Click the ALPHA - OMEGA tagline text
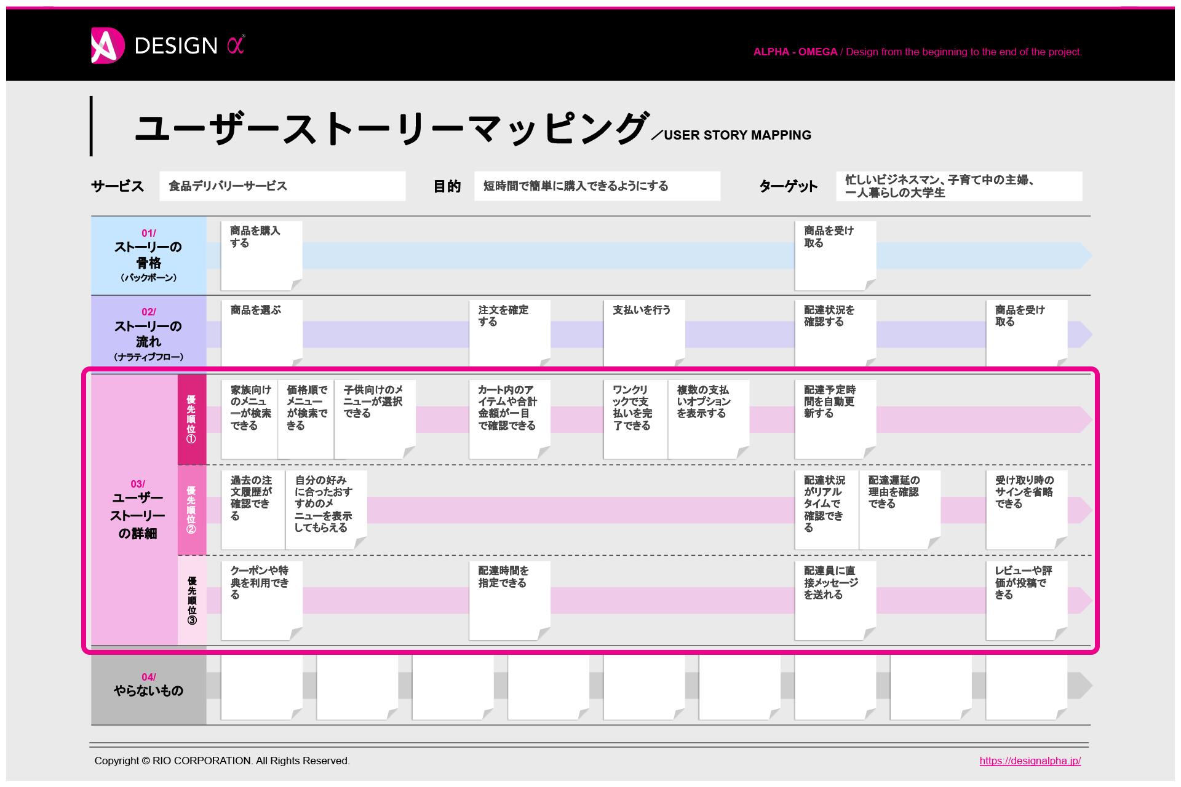 917,52
